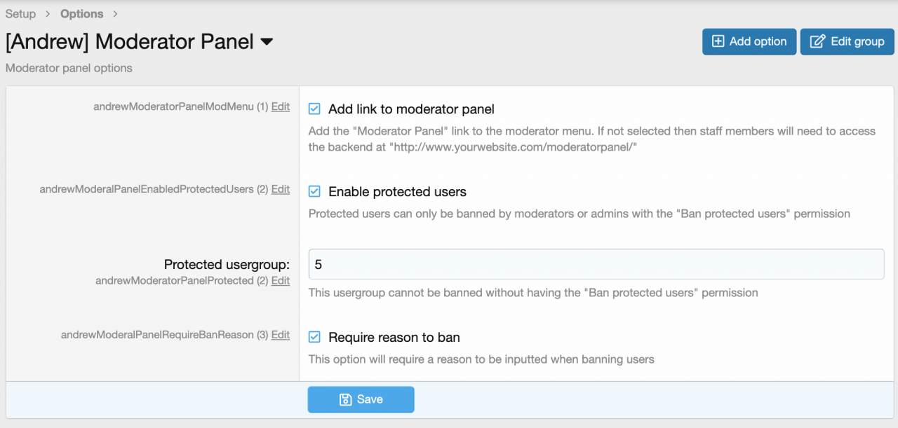Screen dimensions: 898x428
Task: Disable Require reason to ban
Action: pyautogui.click(x=315, y=338)
